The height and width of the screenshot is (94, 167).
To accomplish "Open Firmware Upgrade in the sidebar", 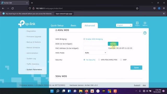I will (x=34, y=37).
